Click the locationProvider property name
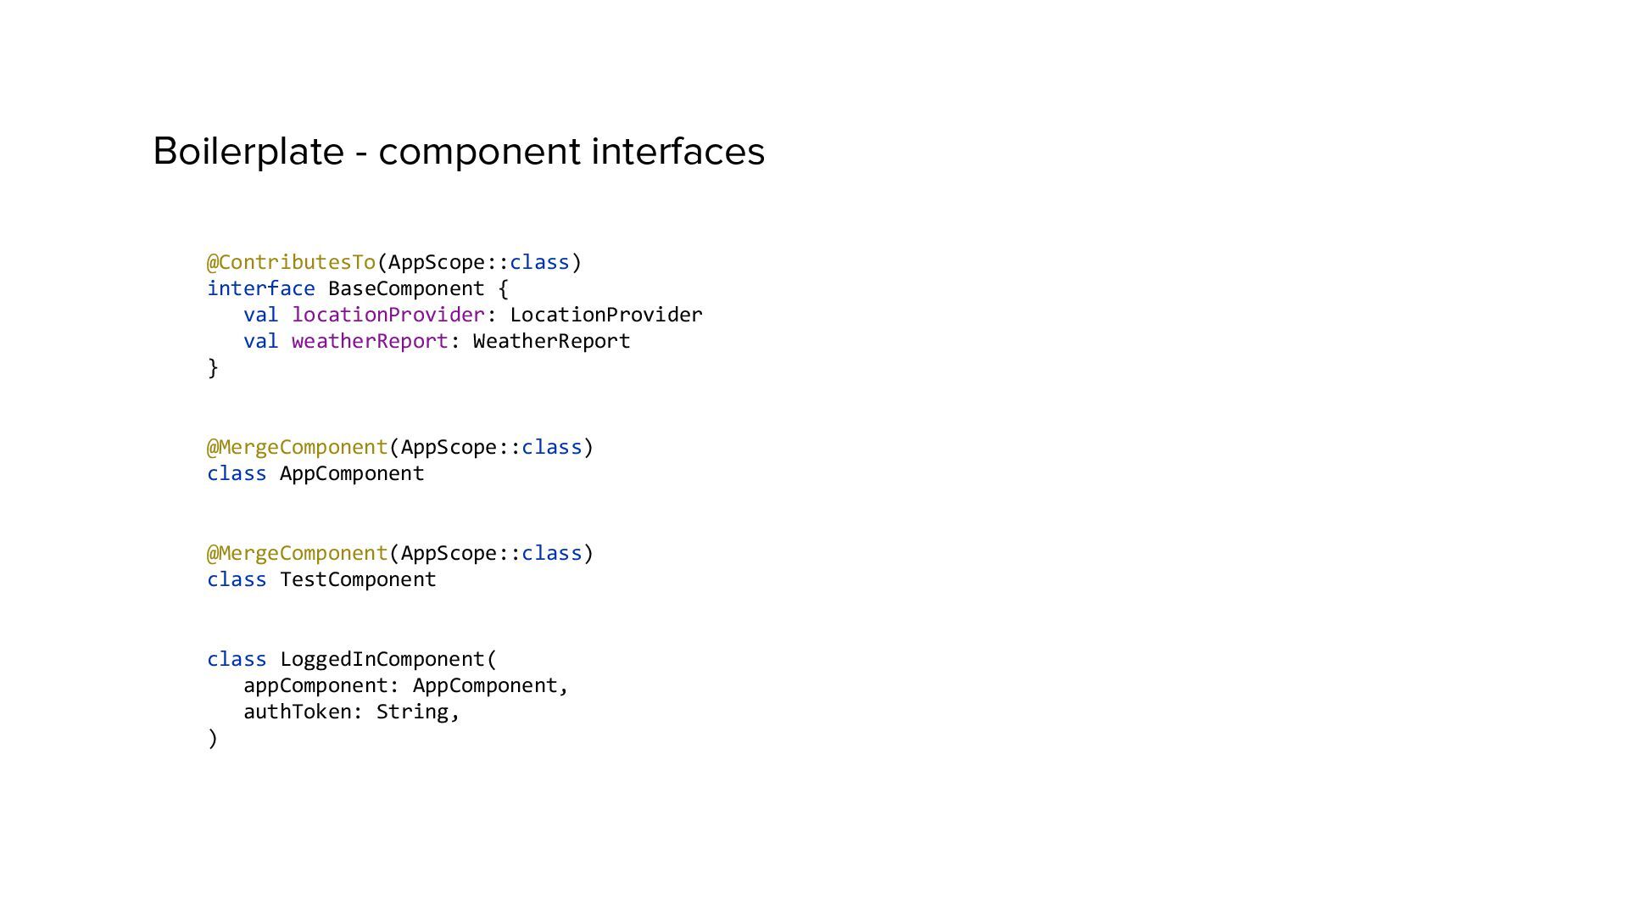1628x916 pixels. point(387,315)
